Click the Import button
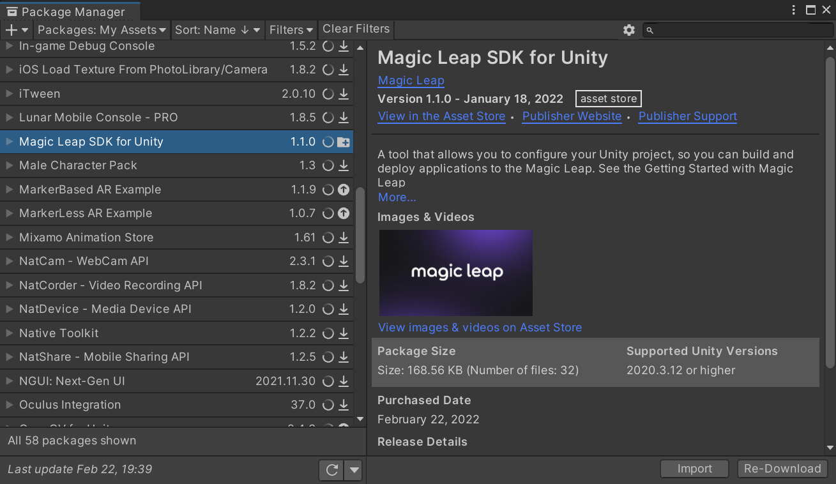The width and height of the screenshot is (836, 484). click(x=694, y=469)
